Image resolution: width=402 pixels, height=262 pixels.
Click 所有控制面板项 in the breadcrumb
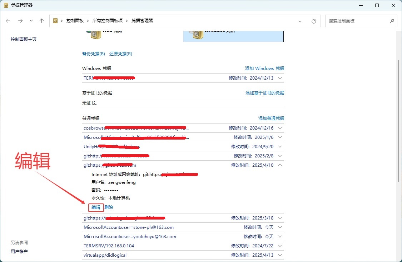[108, 20]
